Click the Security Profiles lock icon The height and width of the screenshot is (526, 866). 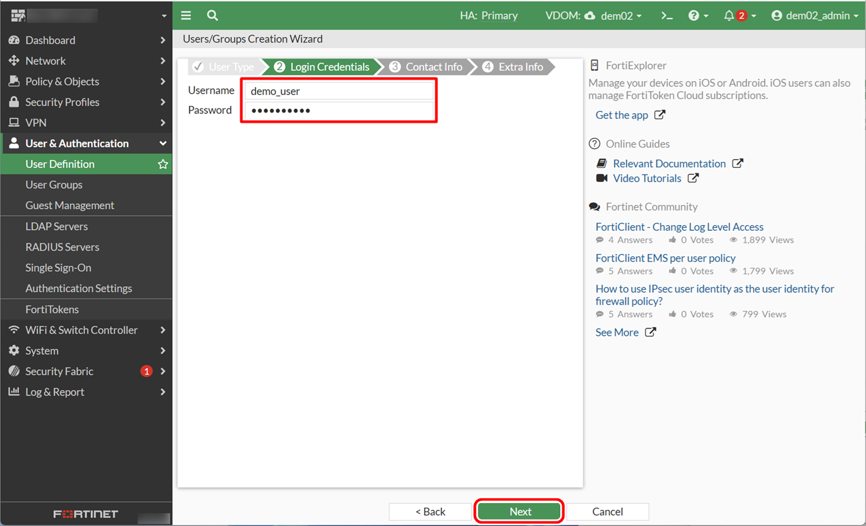tap(13, 103)
